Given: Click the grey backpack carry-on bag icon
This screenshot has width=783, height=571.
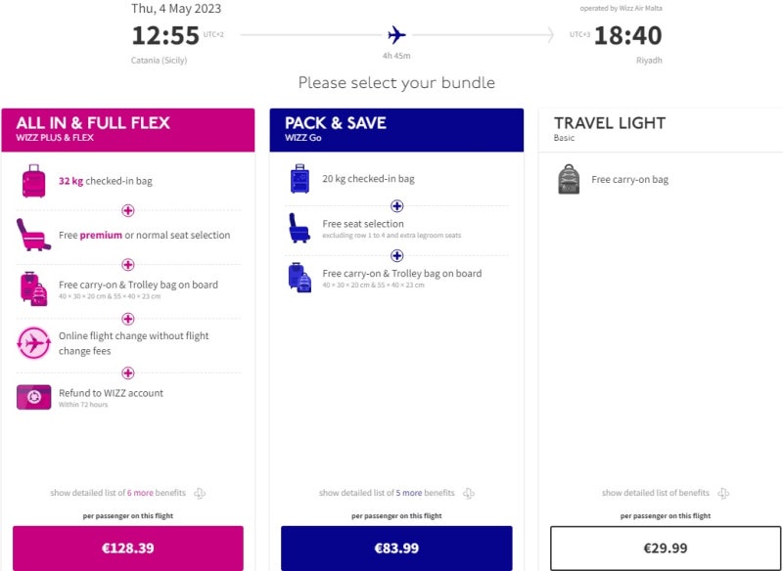Looking at the screenshot, I should [x=569, y=180].
